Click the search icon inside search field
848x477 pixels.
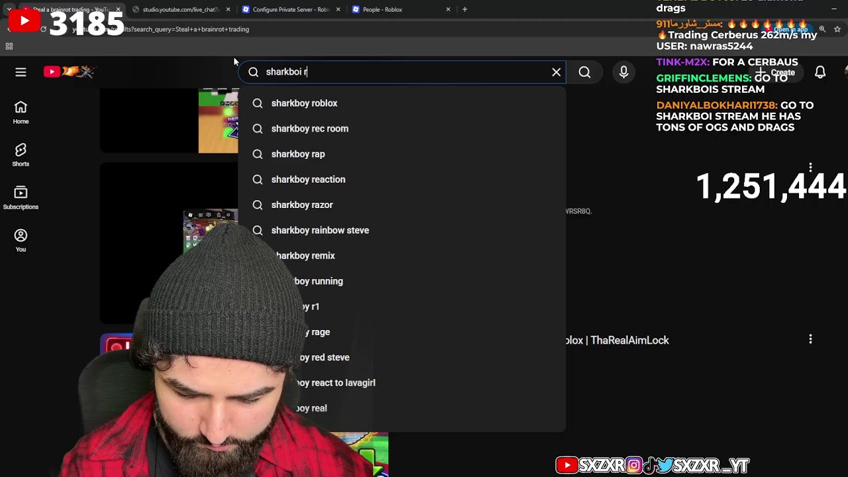253,72
